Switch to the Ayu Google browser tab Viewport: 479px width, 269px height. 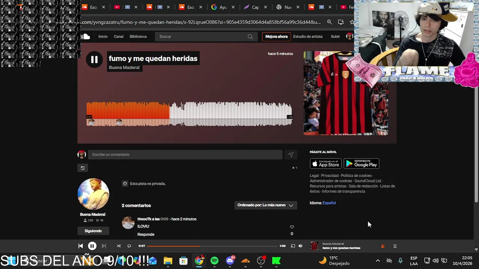(x=222, y=7)
